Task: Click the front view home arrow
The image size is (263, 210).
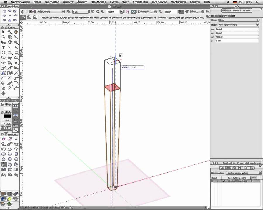Action: pos(10,20)
